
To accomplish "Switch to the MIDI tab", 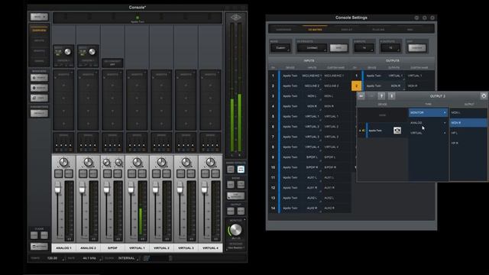I will [410, 30].
